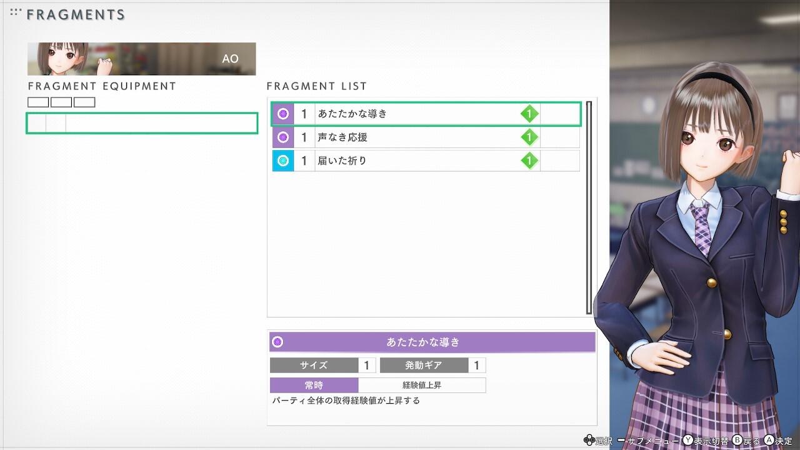The width and height of the screenshot is (800, 450).
Task: Click the B 戻る back hint
Action: (x=747, y=441)
